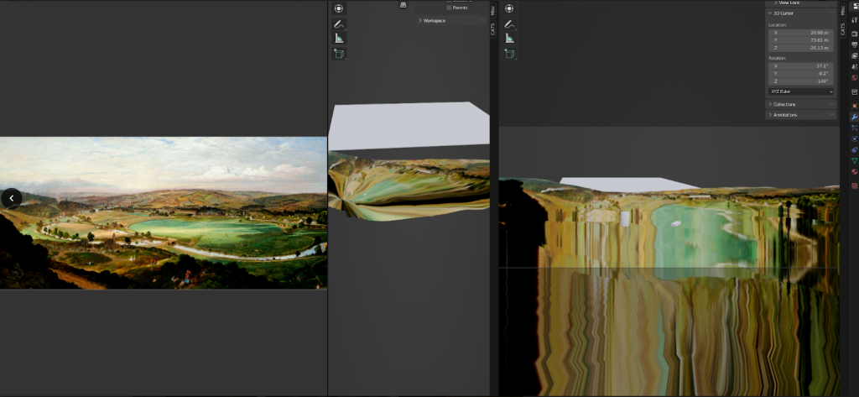Select the Measure tool beside the Workspace panel
Viewport: 859px width, 397px height.
tap(339, 39)
